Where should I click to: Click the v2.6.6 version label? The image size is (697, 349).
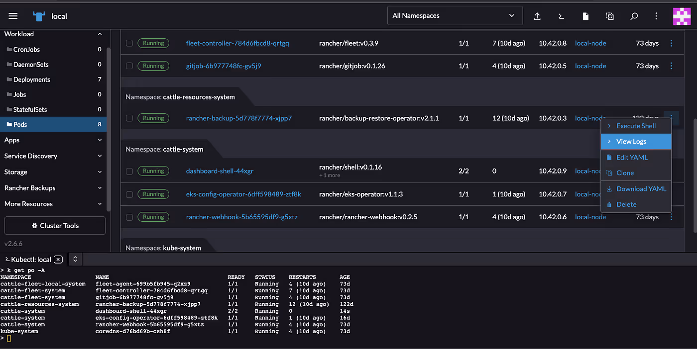tap(13, 244)
